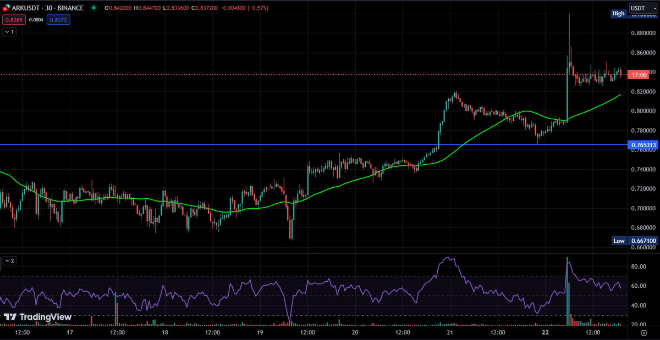
Task: Click the date label 21 on time axis
Action: point(450,333)
